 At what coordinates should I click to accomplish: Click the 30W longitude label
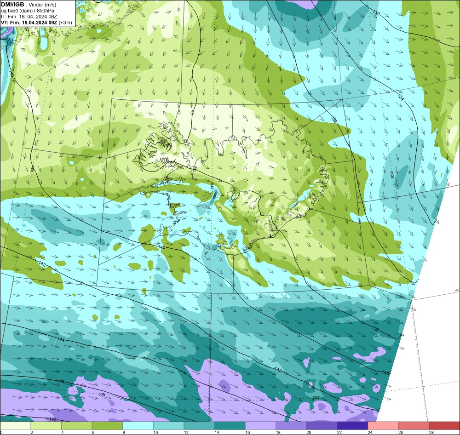pyautogui.click(x=32, y=169)
